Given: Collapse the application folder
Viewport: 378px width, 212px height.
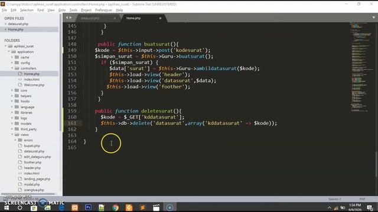Looking at the screenshot, I should click(9, 52).
